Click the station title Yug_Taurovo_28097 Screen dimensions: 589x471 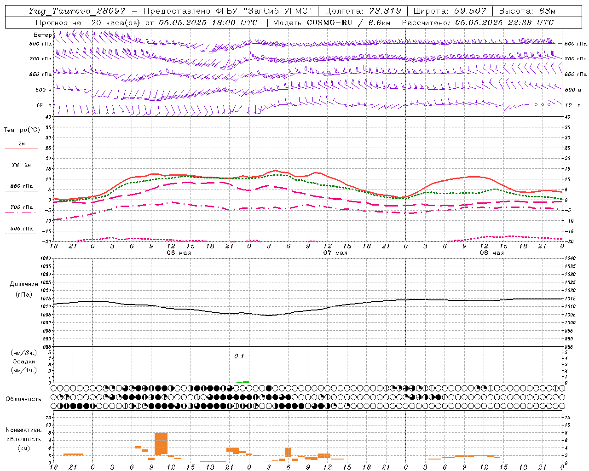tap(77, 11)
